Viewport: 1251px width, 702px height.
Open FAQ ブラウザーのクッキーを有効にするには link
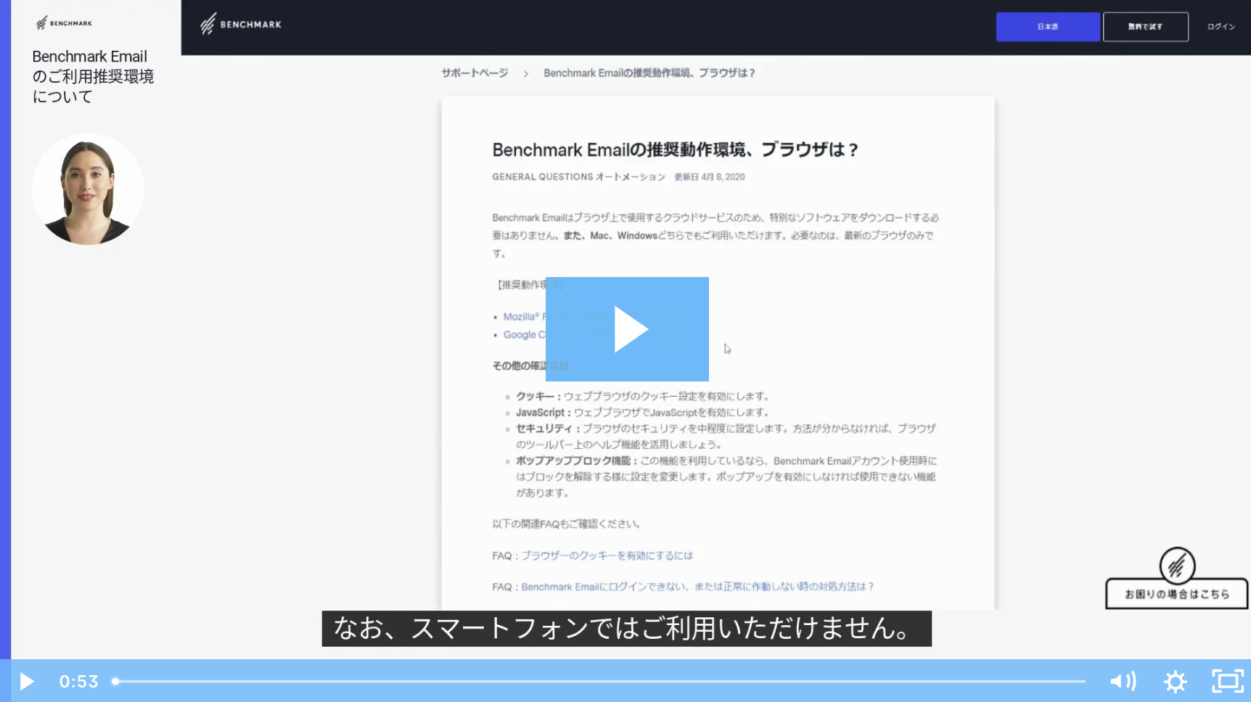tap(607, 556)
